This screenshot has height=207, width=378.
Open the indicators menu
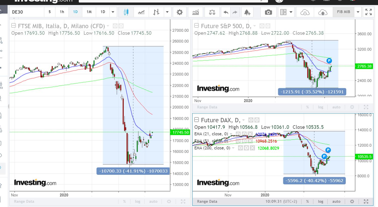click(196, 12)
